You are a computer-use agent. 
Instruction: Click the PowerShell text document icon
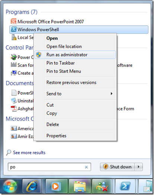tap(14, 92)
